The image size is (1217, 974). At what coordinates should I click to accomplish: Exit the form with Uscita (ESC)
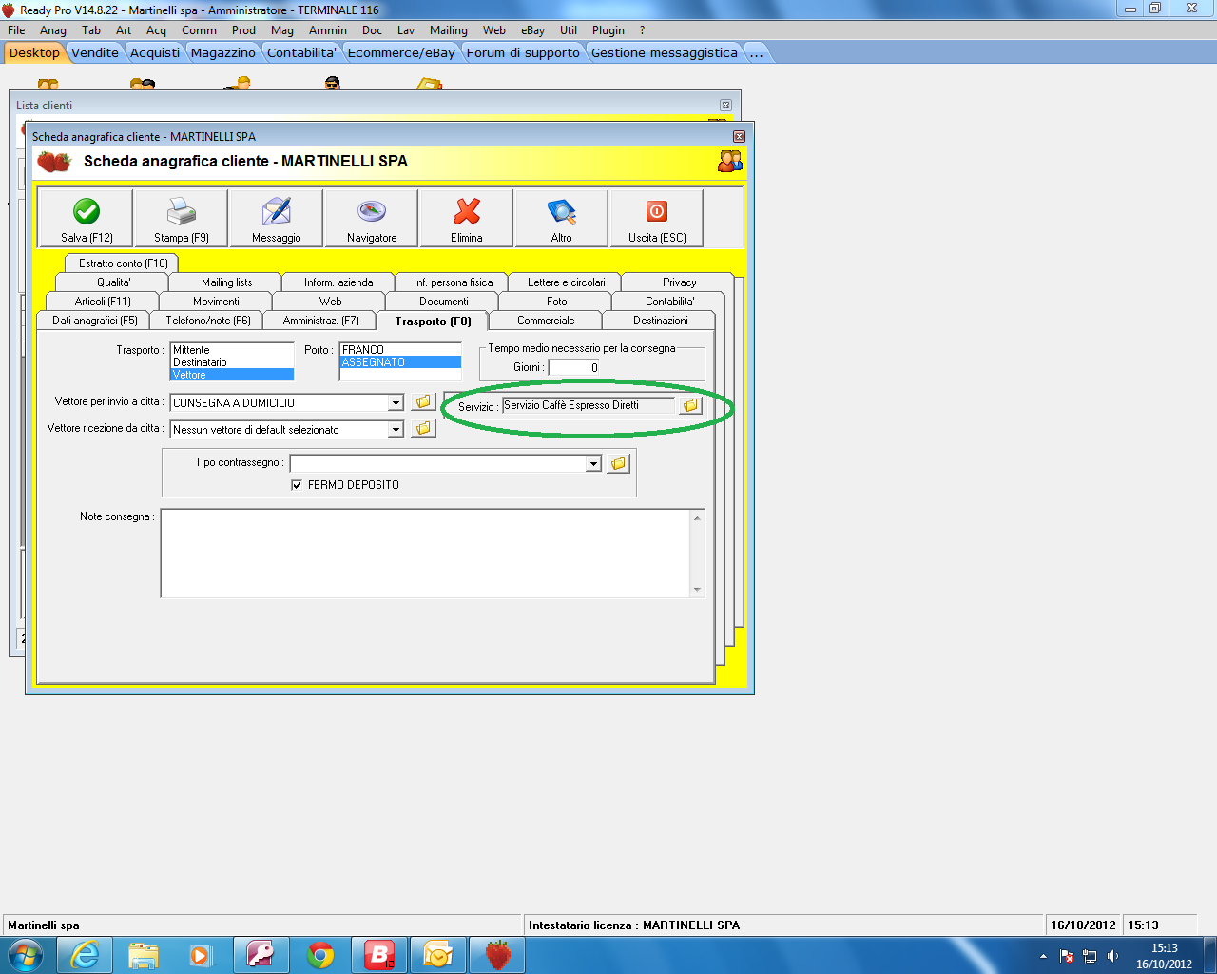click(657, 219)
